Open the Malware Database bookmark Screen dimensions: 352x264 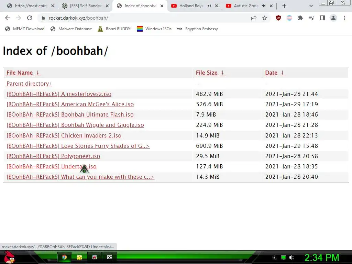(71, 29)
